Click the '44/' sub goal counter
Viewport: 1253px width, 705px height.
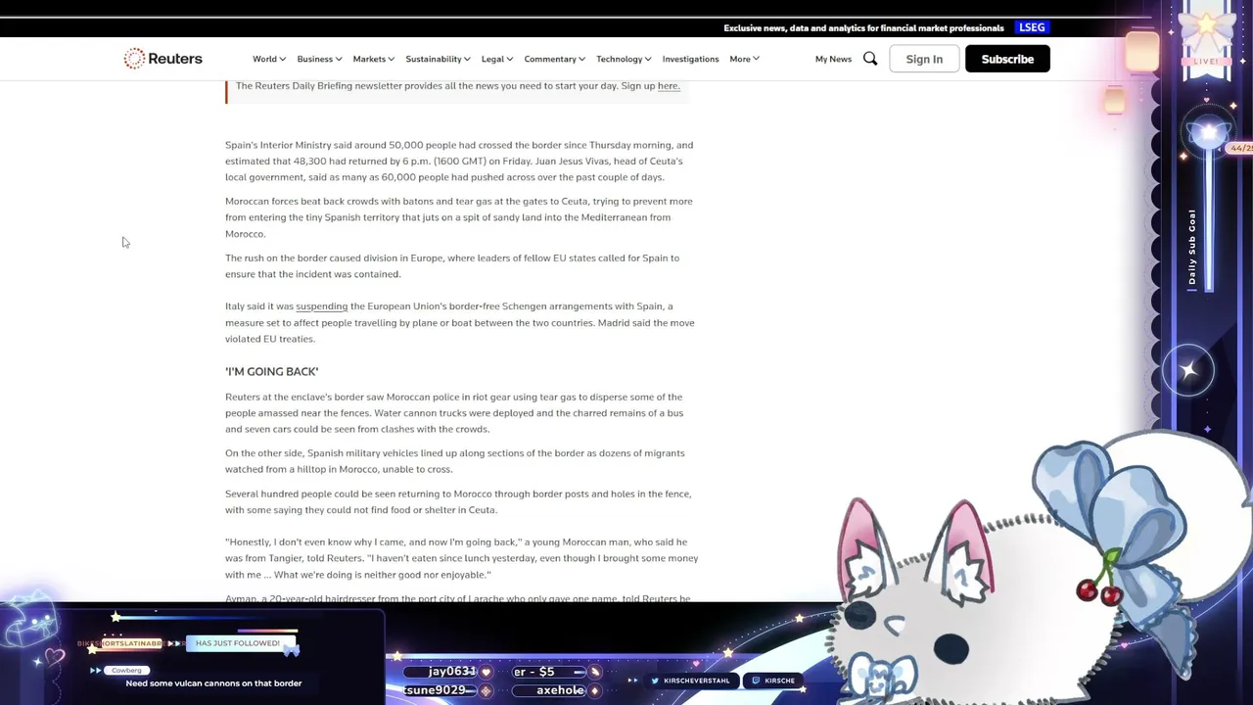point(1240,148)
